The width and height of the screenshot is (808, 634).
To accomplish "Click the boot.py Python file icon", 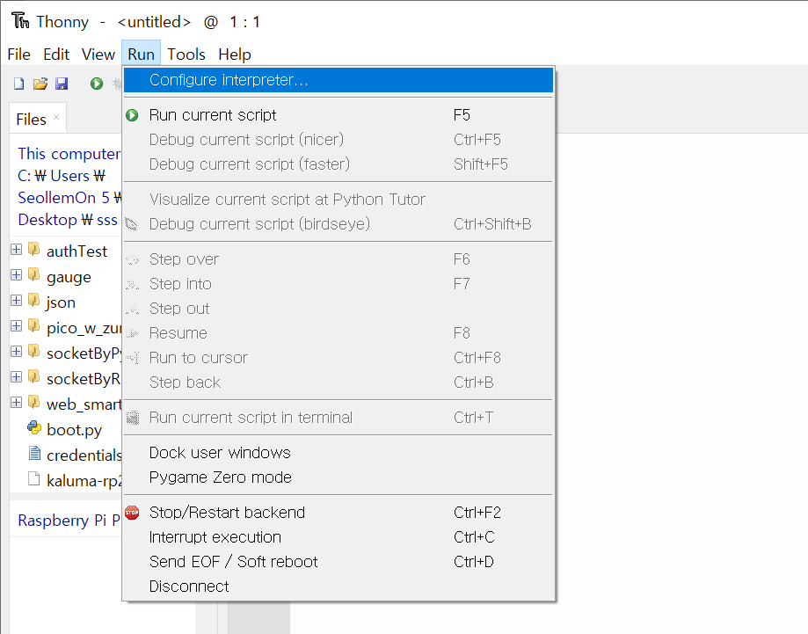I will coord(34,428).
